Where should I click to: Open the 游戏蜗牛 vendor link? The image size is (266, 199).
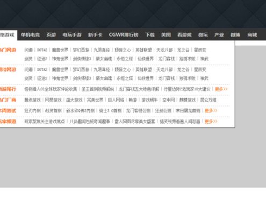pyautogui.click(x=149, y=100)
